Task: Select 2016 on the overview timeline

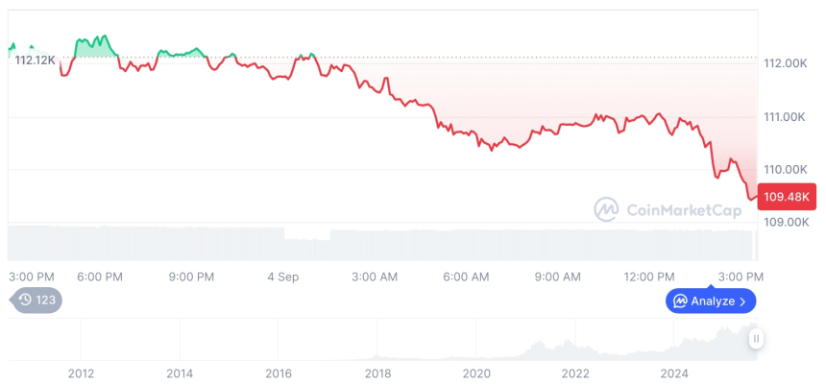Action: pos(279,373)
